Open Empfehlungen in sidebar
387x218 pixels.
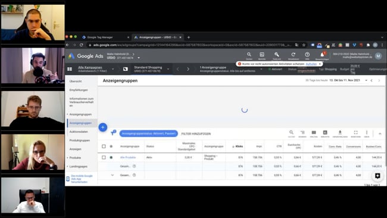click(x=79, y=90)
